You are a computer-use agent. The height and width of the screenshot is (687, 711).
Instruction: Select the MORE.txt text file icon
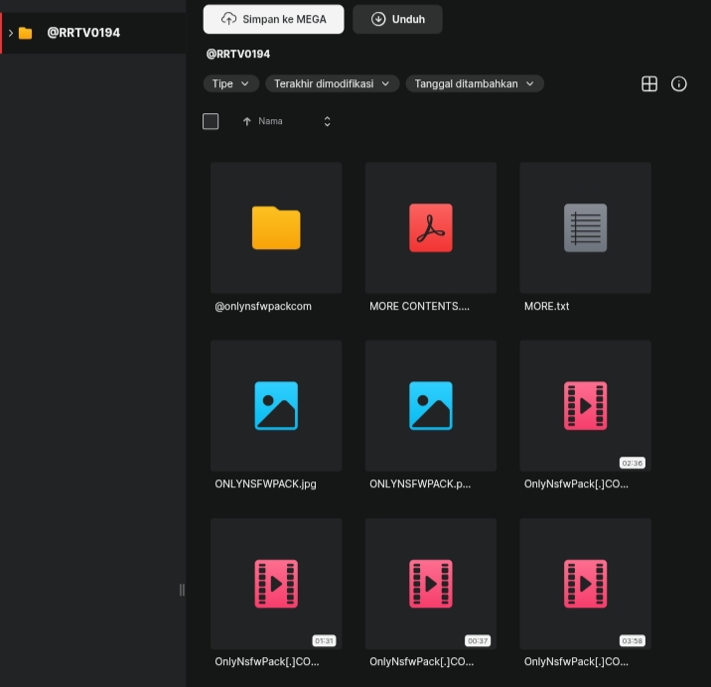(586, 227)
